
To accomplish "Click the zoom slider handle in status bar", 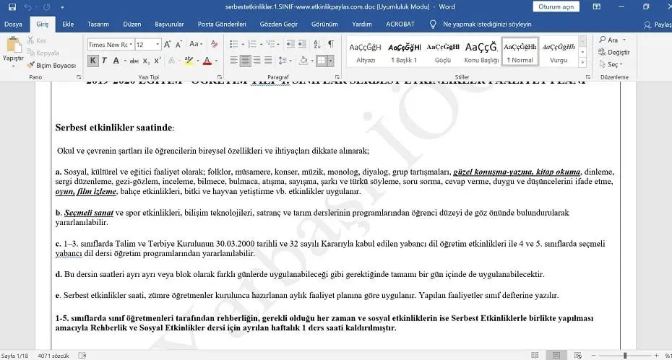I will tap(625, 355).
